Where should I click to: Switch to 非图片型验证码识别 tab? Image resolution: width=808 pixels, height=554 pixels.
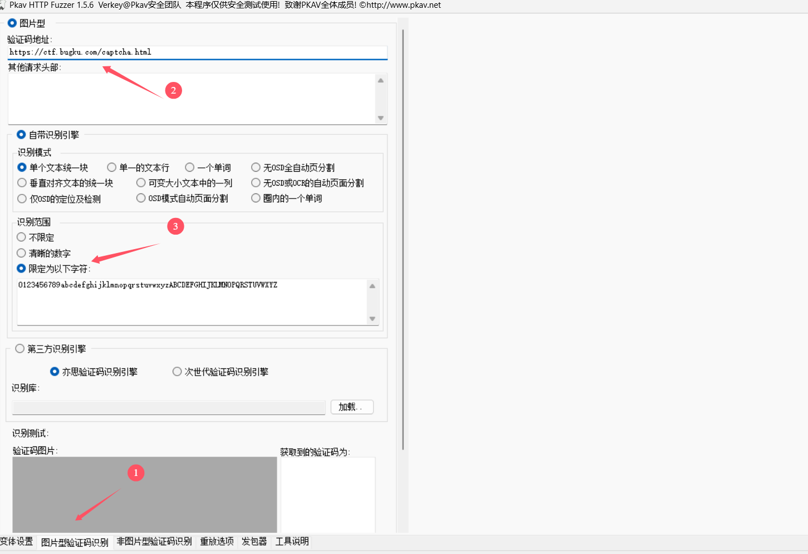tap(154, 542)
